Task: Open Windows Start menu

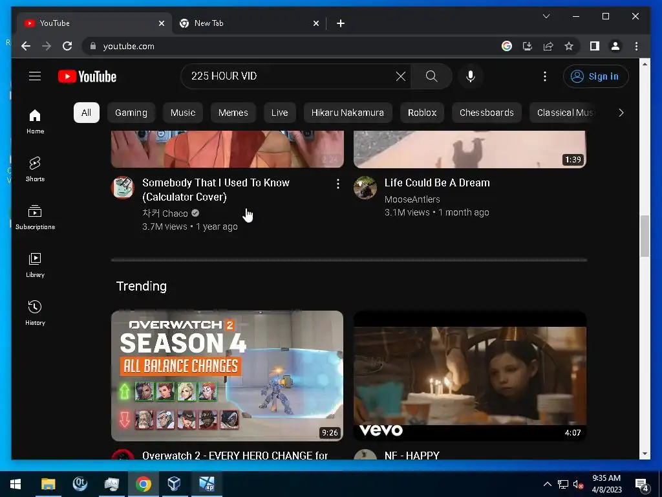Action: [x=16, y=484]
